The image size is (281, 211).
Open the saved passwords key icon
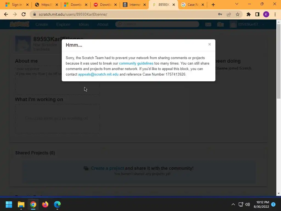[220, 14]
